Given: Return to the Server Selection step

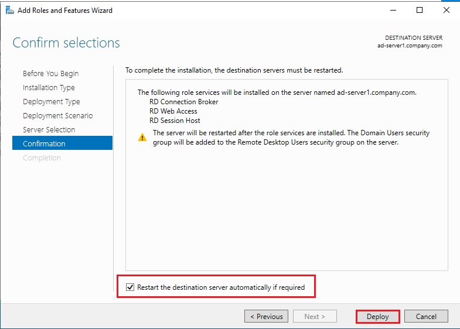Looking at the screenshot, I should (49, 130).
